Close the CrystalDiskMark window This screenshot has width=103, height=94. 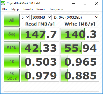pyautogui.click(x=97, y=3)
